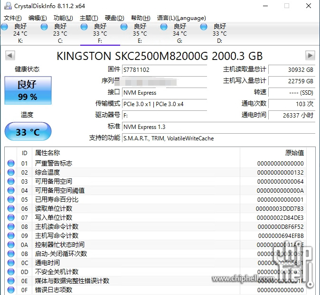The height and width of the screenshot is (295, 320).
Task: Close the CrystalDiskInfo window
Action: pyautogui.click(x=309, y=6)
